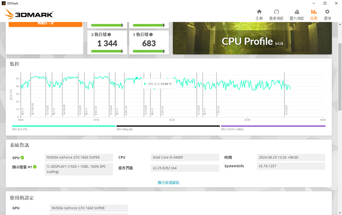Open the Home (主頁) tab
This screenshot has height=215, width=342.
click(x=259, y=14)
